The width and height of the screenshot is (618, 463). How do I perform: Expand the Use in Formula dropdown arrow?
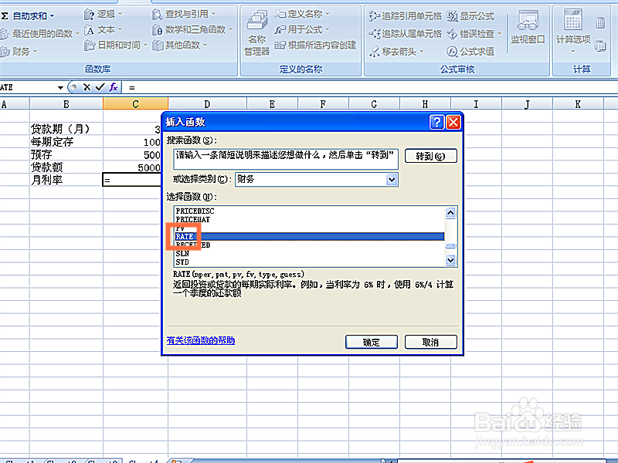click(327, 29)
